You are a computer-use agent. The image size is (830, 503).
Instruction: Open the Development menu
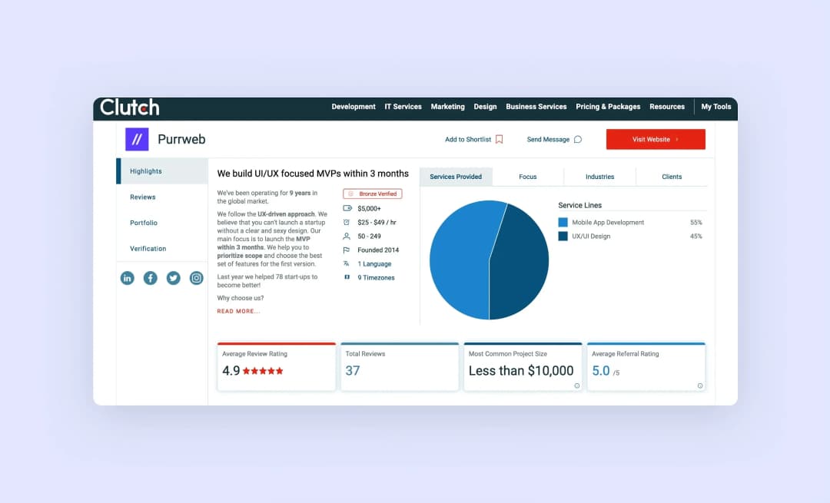tap(354, 106)
